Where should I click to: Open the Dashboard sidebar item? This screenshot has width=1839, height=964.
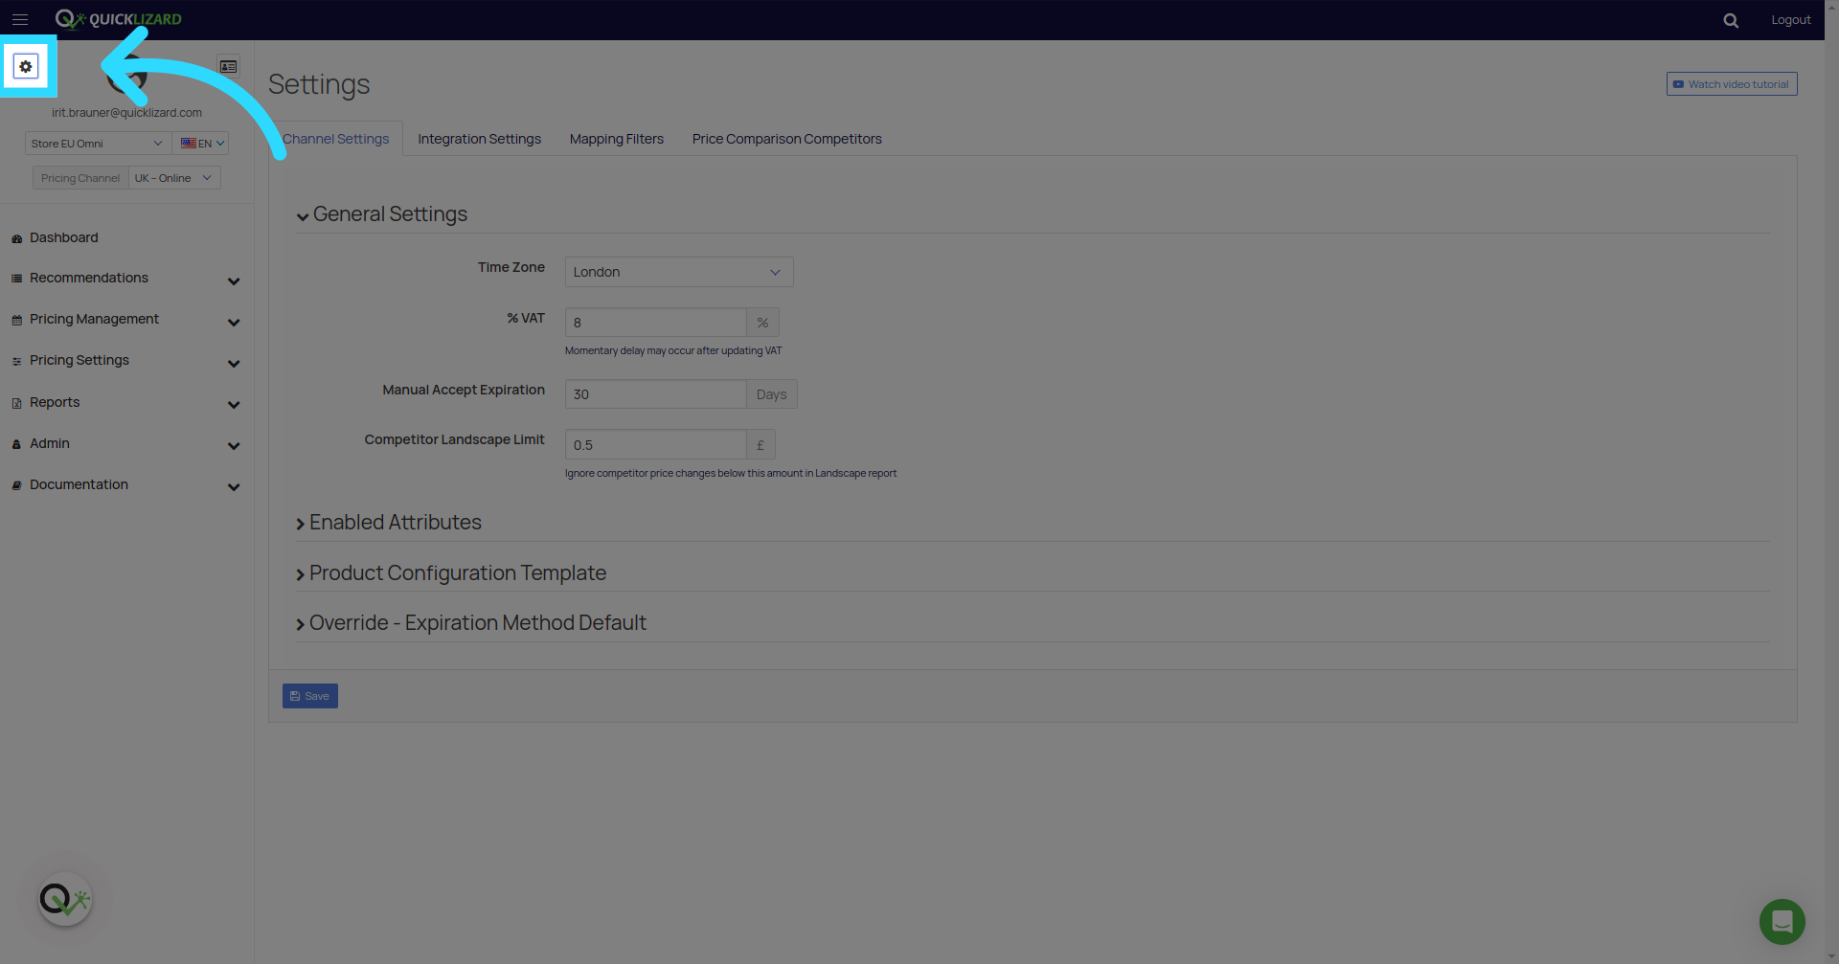click(x=64, y=237)
